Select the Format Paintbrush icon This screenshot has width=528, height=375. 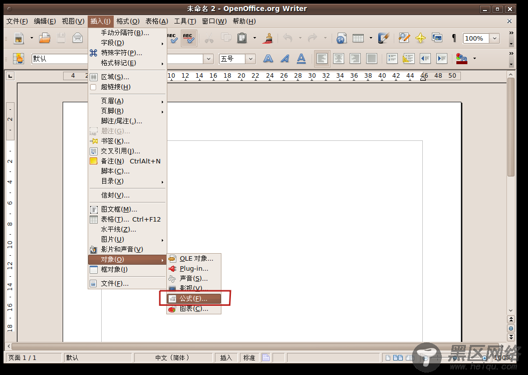[269, 38]
